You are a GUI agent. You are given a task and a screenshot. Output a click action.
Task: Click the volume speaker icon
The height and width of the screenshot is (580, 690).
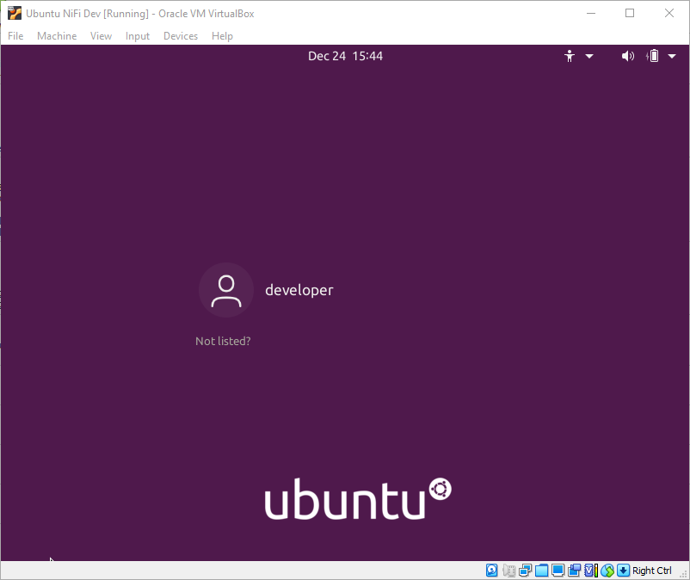[x=628, y=56]
